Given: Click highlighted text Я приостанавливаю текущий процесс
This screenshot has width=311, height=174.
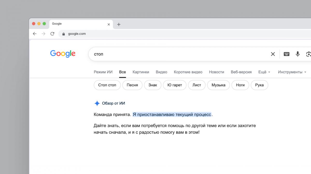Looking at the screenshot, I should [x=172, y=114].
